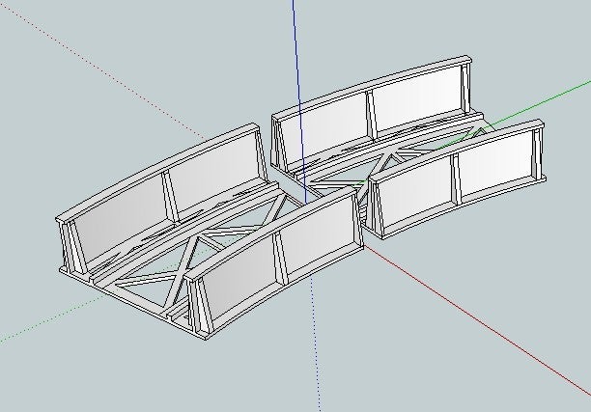Click the solid red axis line
Image resolution: width=591 pixels, height=412 pixels.
477,319
